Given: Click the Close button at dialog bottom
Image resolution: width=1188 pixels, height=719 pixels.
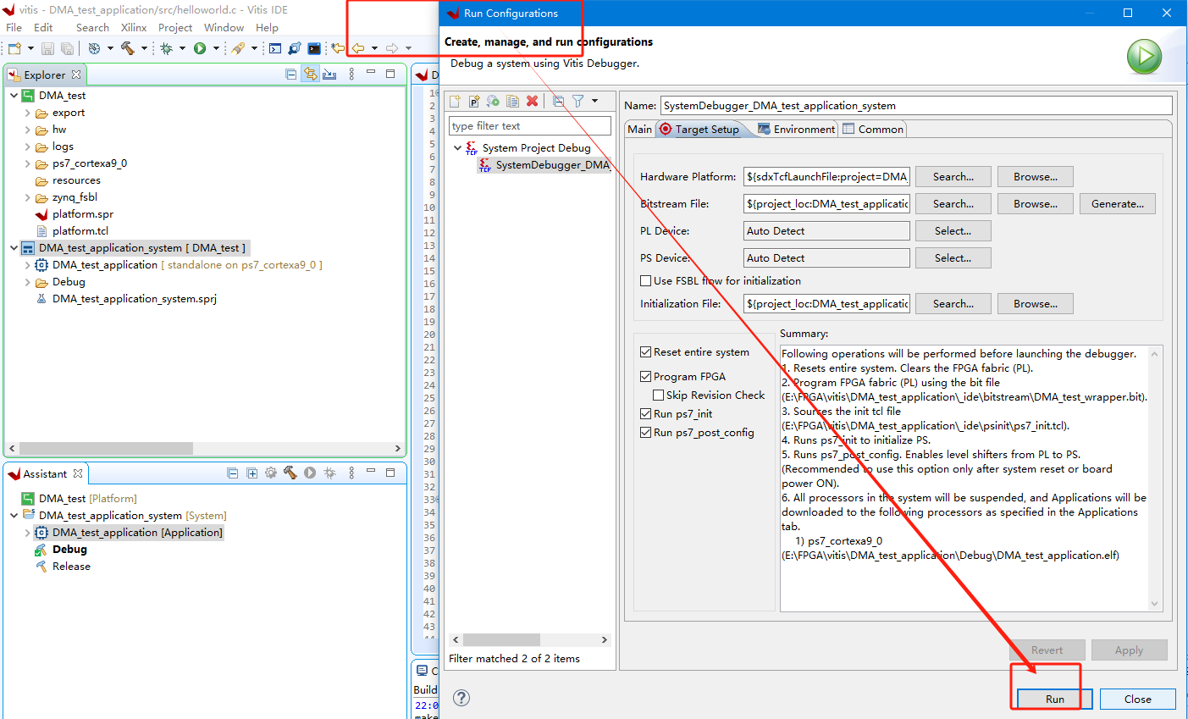Looking at the screenshot, I should (1138, 699).
